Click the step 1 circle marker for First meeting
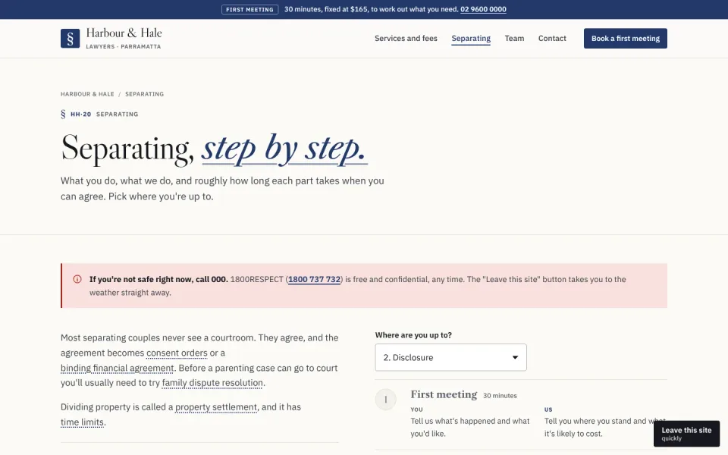Screen dimensions: 728x455 385,400
